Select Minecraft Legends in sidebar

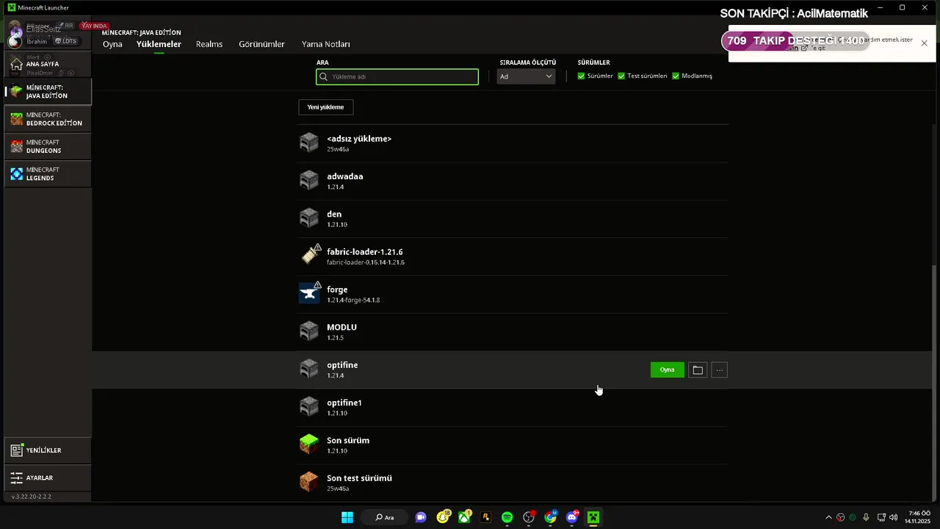(x=48, y=173)
